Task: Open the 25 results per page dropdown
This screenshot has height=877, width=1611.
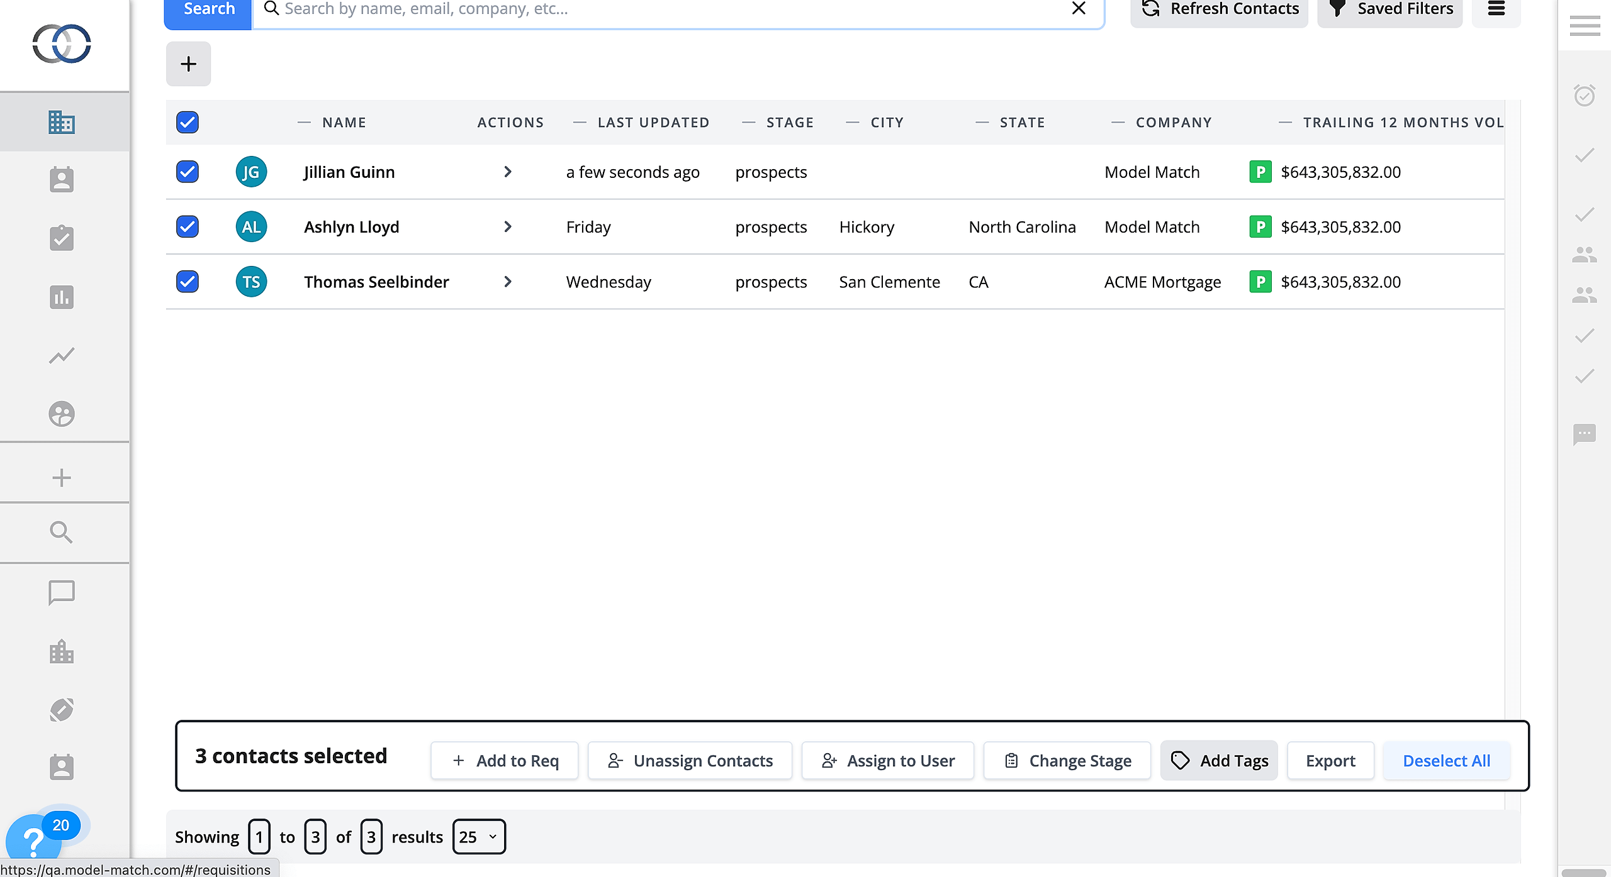Action: 478,837
